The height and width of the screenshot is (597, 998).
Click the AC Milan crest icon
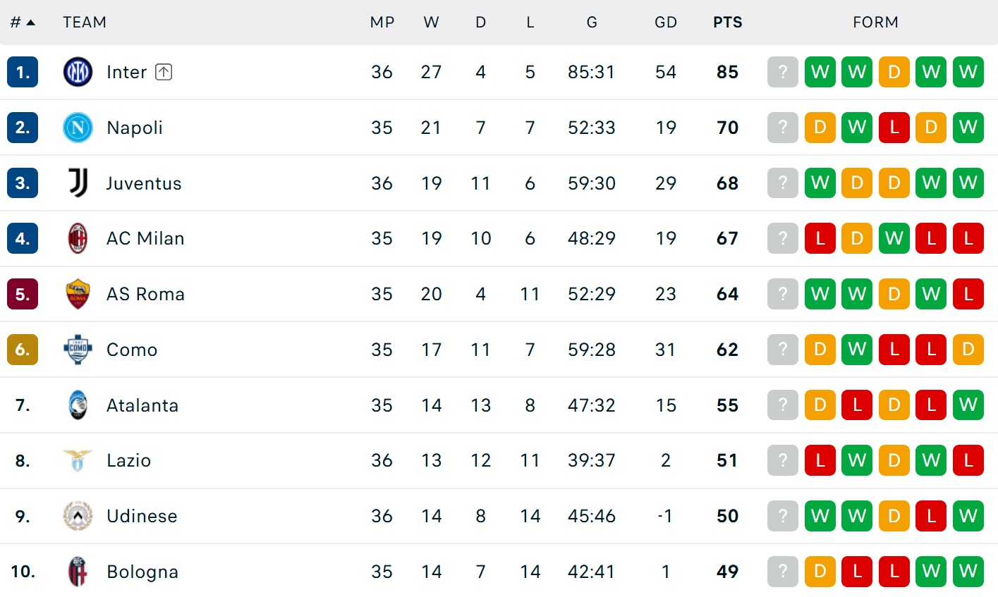(78, 238)
